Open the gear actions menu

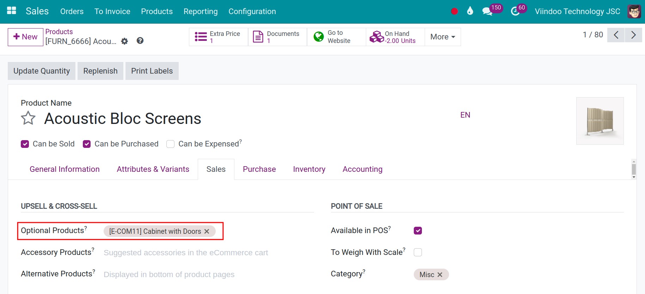pos(124,41)
